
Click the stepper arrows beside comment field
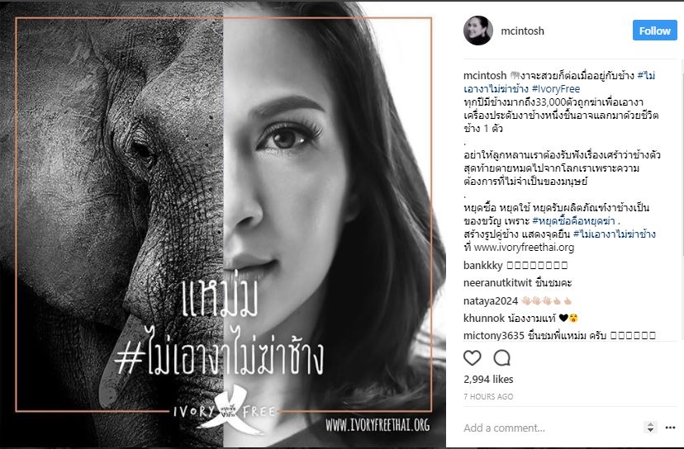[650, 428]
